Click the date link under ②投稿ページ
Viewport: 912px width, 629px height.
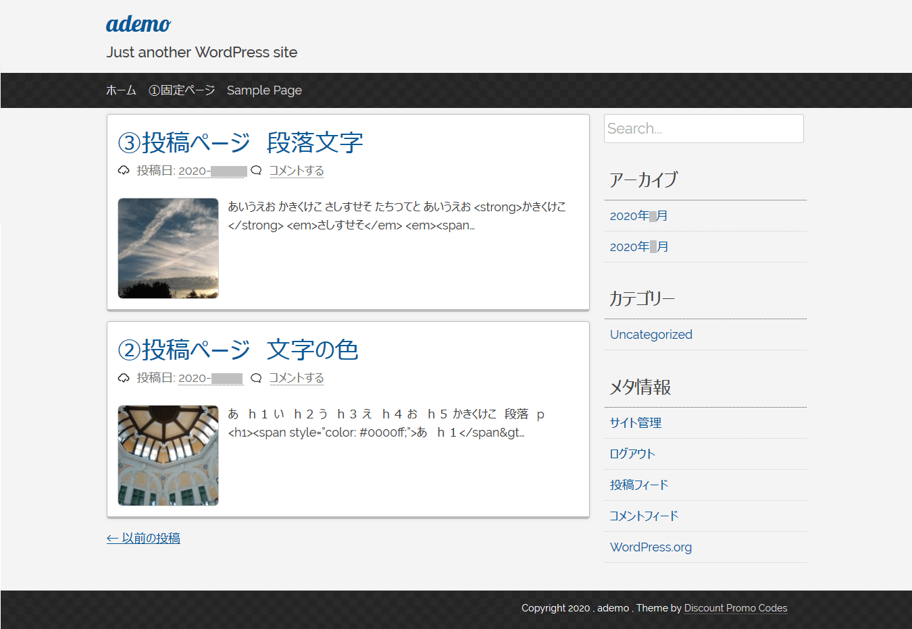(x=210, y=378)
